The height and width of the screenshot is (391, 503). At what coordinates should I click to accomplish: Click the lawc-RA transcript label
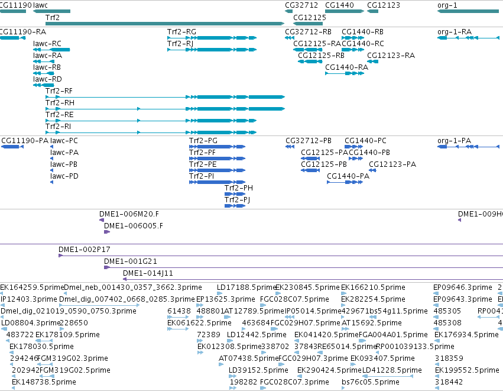(47, 56)
